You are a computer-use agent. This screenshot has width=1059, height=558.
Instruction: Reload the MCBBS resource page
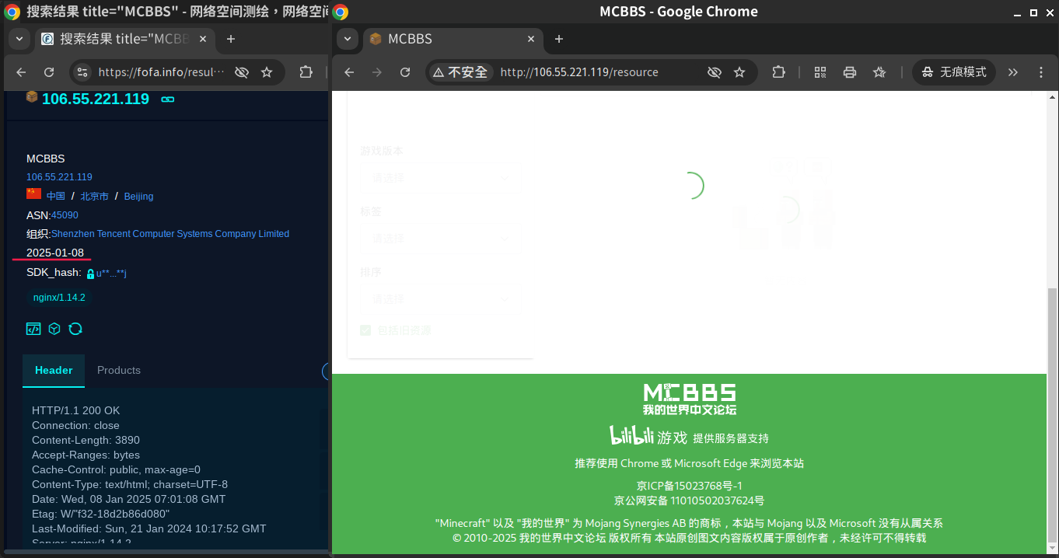pos(405,72)
